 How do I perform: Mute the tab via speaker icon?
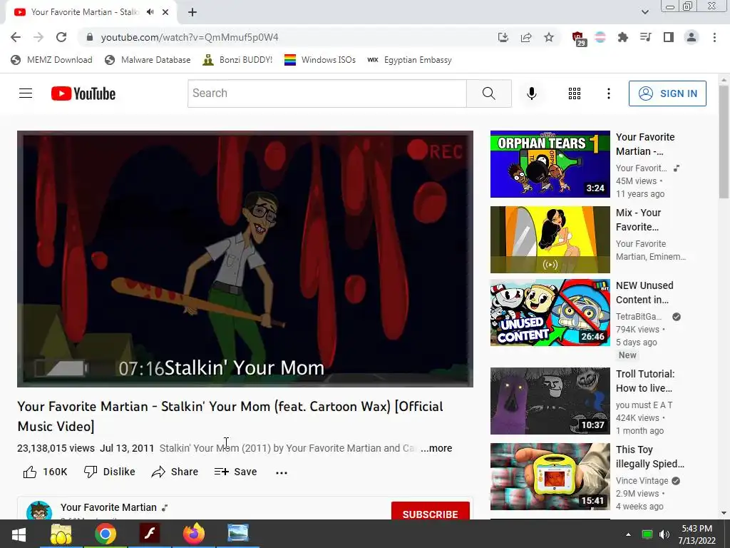[150, 12]
